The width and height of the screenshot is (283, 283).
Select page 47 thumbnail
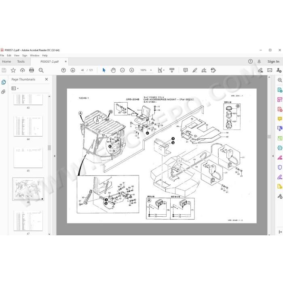click(x=28, y=221)
